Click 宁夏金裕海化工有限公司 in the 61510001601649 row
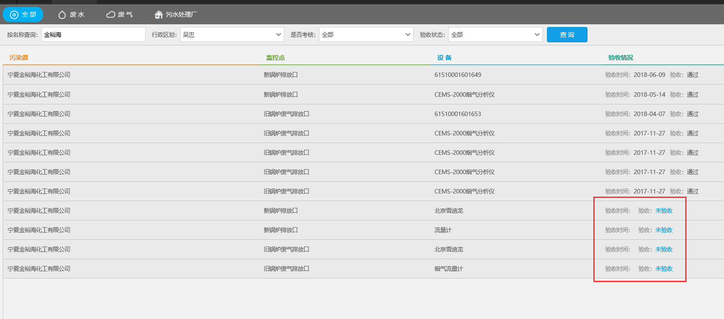 pos(39,75)
